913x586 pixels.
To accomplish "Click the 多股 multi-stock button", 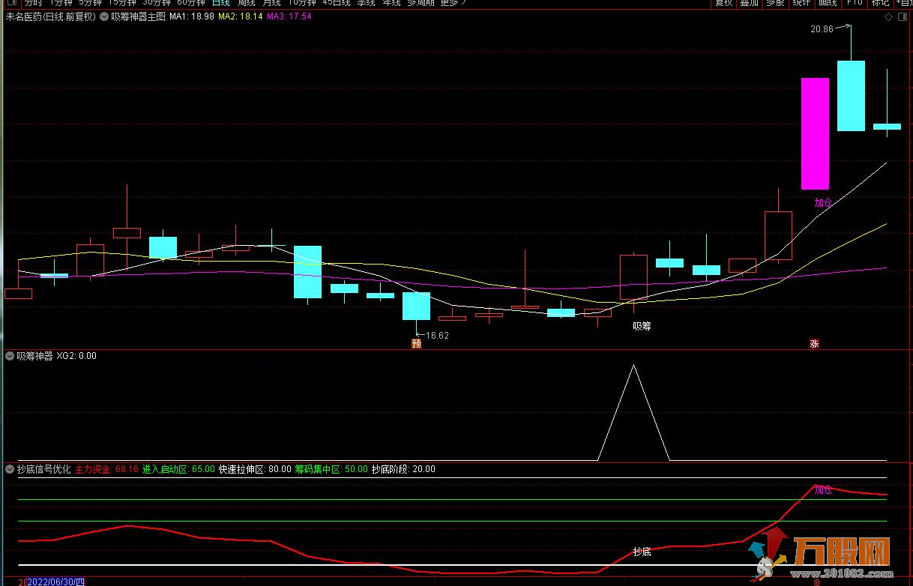I will (775, 3).
